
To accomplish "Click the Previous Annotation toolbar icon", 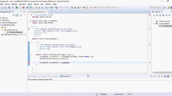I will pos(104,8).
